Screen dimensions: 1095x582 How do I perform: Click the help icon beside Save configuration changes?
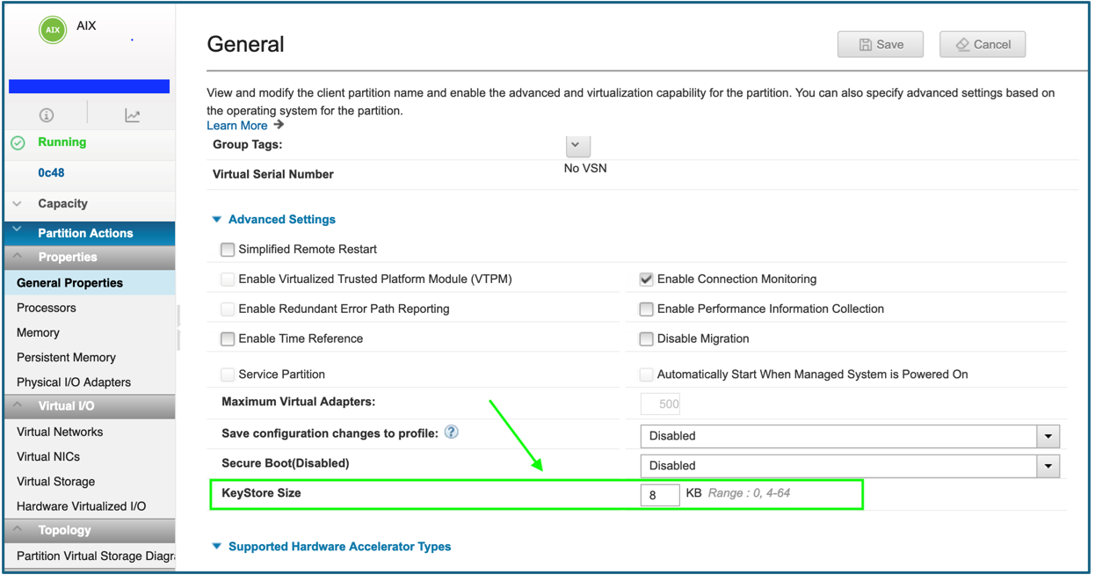click(x=450, y=433)
